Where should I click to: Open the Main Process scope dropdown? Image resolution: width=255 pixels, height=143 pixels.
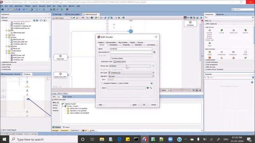[x=62, y=18]
